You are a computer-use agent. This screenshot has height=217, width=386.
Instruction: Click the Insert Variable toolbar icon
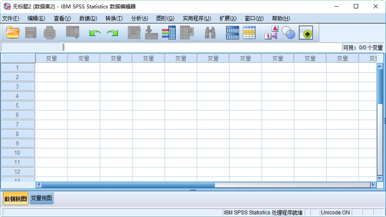coord(249,33)
